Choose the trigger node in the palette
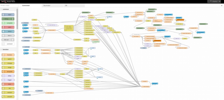The height and width of the screenshot is (100, 224). pos(8,80)
